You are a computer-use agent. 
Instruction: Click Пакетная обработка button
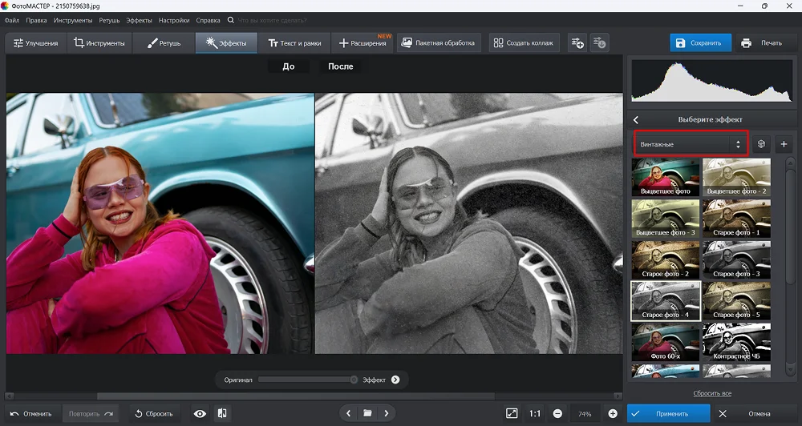coord(439,43)
